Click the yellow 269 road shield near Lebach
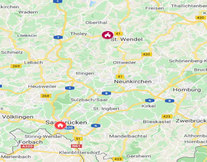 click(16, 66)
